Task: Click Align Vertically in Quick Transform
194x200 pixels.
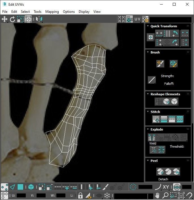Action: pyautogui.click(x=159, y=42)
